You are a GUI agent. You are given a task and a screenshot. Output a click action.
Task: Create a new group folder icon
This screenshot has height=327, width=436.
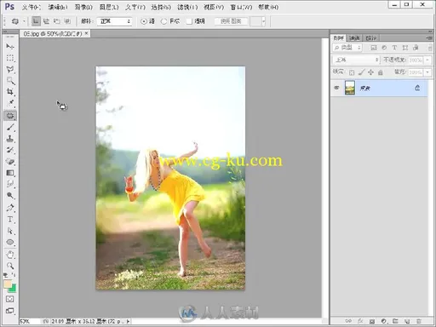tap(395, 321)
